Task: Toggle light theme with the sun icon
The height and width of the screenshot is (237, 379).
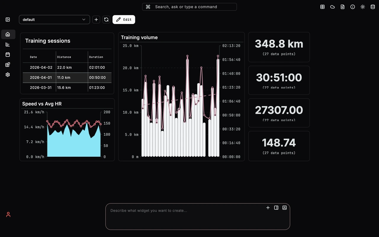Action: (x=362, y=7)
